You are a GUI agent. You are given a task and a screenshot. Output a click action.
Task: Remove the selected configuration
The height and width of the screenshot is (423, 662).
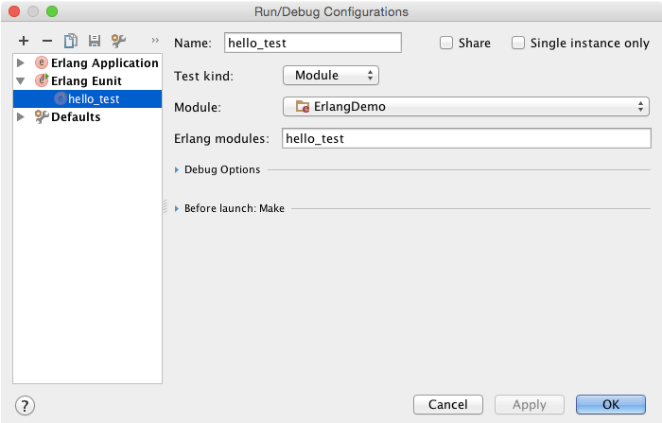coord(47,41)
